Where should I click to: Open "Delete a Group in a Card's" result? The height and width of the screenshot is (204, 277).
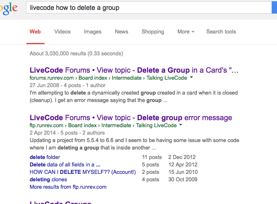[134, 70]
